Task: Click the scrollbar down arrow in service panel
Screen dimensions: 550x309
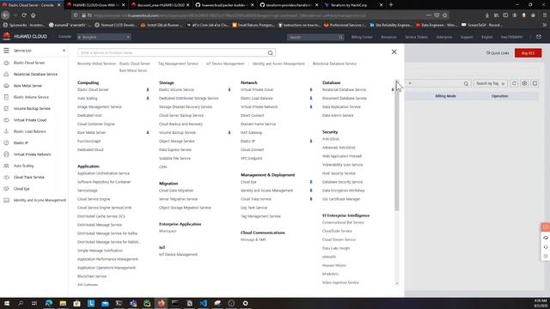Action: pos(397,283)
